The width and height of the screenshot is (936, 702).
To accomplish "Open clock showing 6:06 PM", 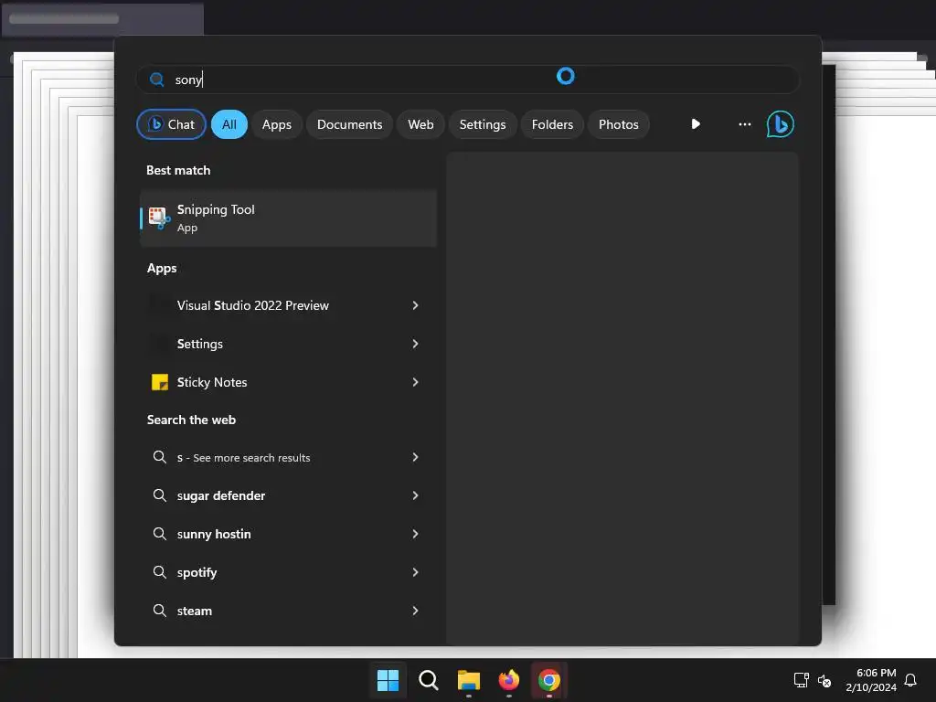I will pos(871,680).
